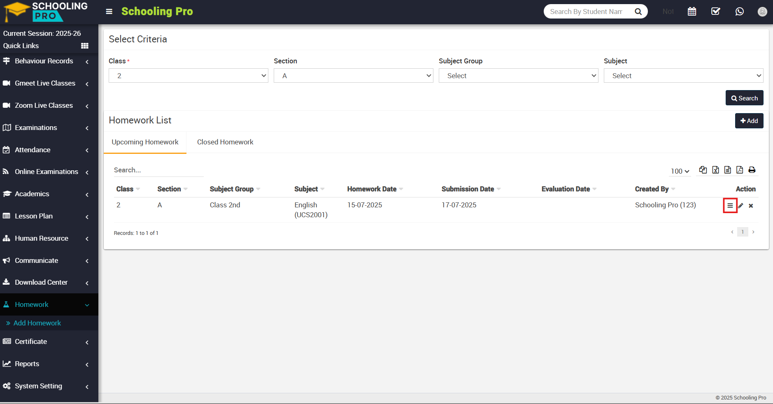Expand the Academics menu
Viewport: 773px width, 404px height.
pos(49,194)
